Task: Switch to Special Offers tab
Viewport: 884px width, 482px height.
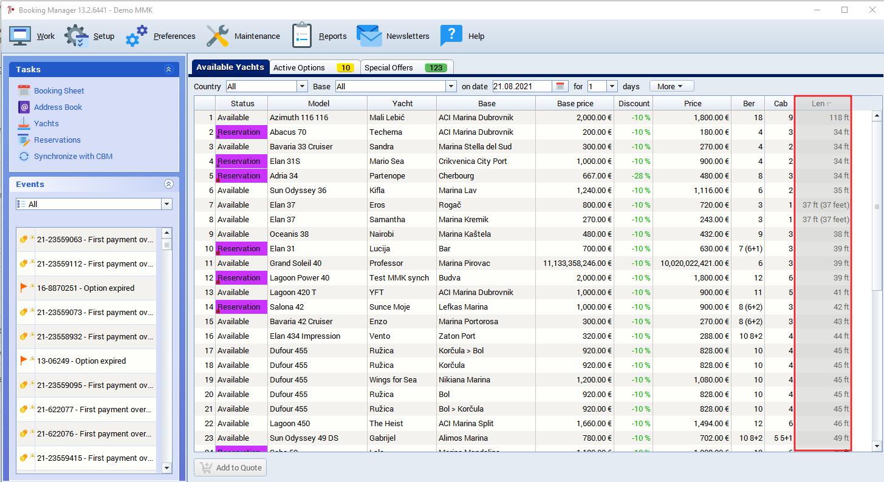Action: point(407,67)
